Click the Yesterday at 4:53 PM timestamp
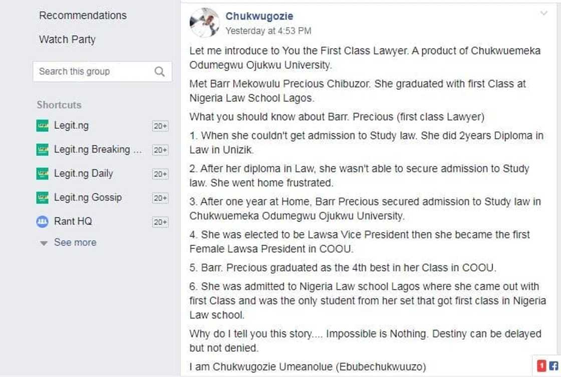 [x=268, y=30]
